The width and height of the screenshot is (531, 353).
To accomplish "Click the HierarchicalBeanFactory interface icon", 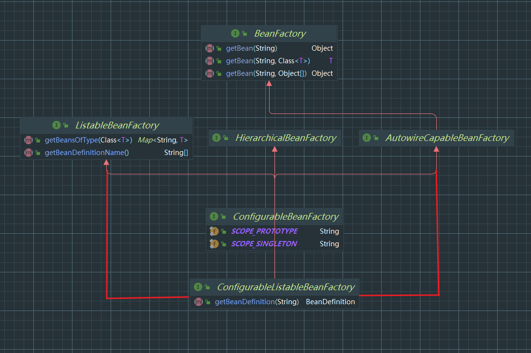I will pos(216,138).
